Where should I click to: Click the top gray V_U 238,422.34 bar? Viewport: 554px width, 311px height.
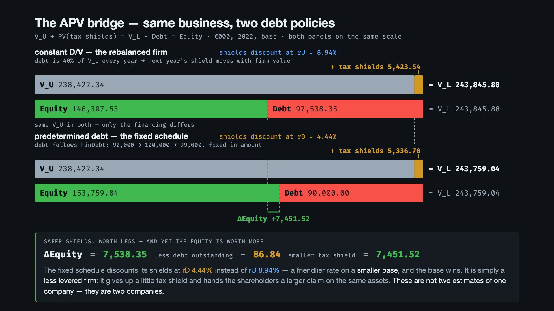pos(224,85)
